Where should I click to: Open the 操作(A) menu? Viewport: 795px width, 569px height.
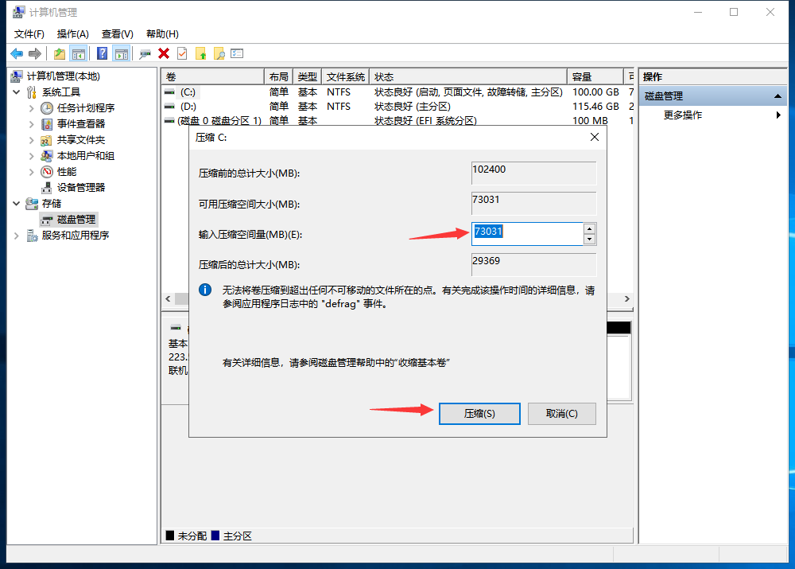pyautogui.click(x=72, y=34)
